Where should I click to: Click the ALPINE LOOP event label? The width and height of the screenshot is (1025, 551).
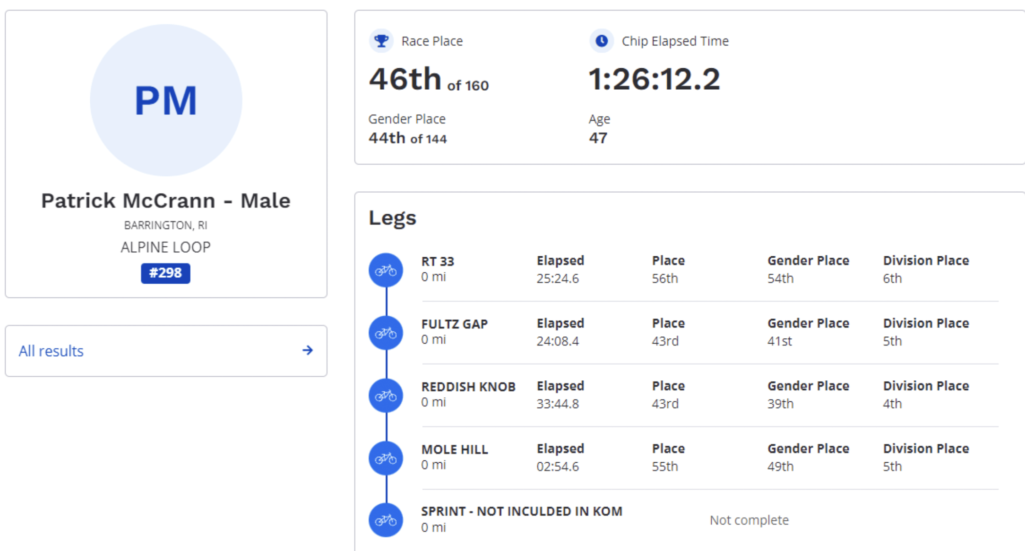166,247
